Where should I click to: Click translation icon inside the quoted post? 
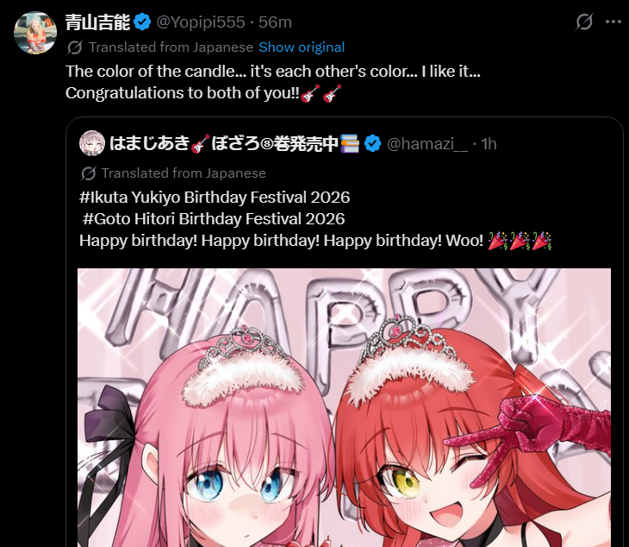tap(88, 173)
